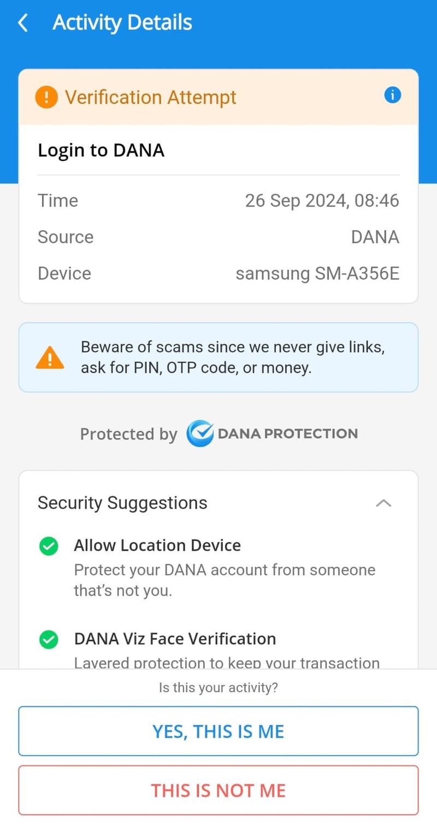Collapse the Security Suggestions section
The width and height of the screenshot is (437, 831).
383,503
